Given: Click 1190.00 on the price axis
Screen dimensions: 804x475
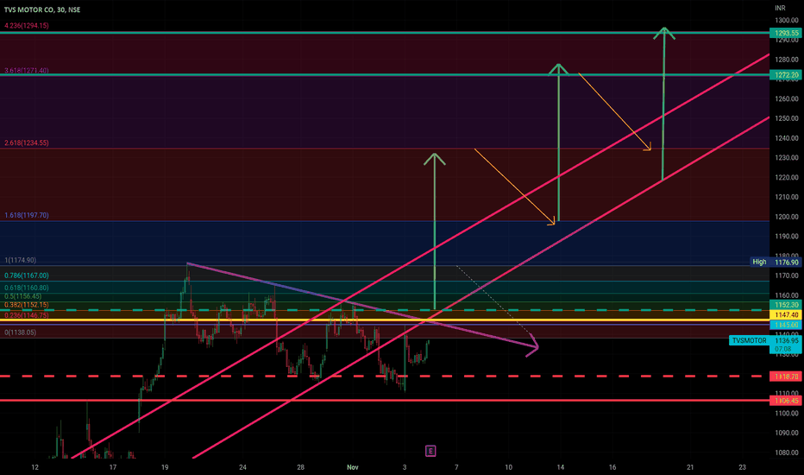Looking at the screenshot, I should coord(787,237).
